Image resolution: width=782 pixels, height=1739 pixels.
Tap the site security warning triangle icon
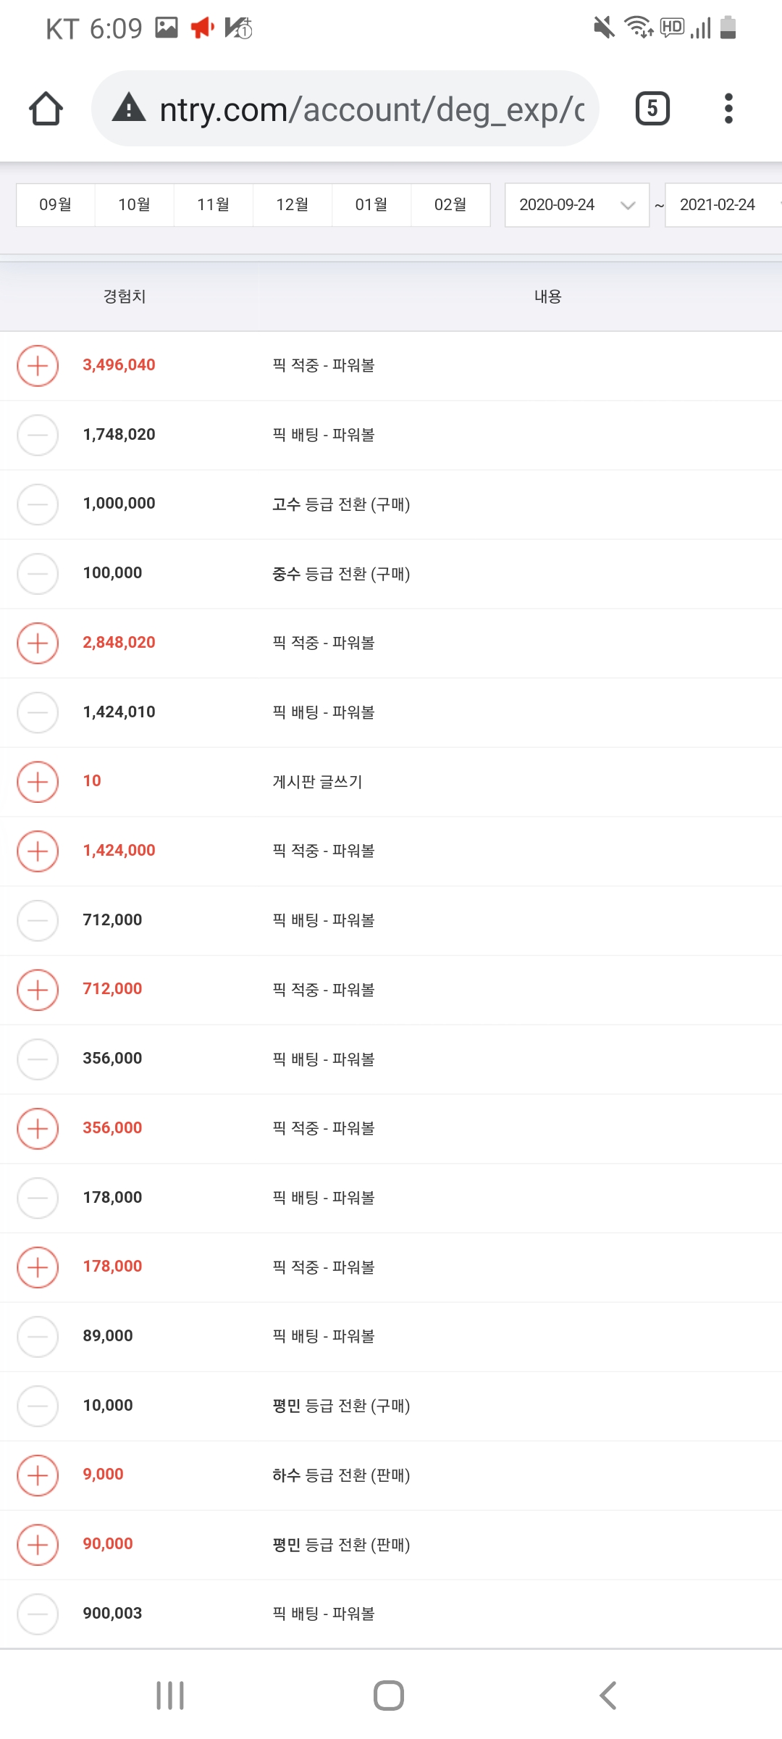click(129, 107)
